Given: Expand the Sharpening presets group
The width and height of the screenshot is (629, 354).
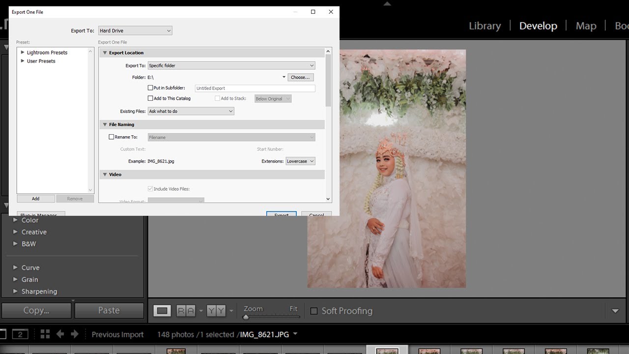Looking at the screenshot, I should coord(16,291).
